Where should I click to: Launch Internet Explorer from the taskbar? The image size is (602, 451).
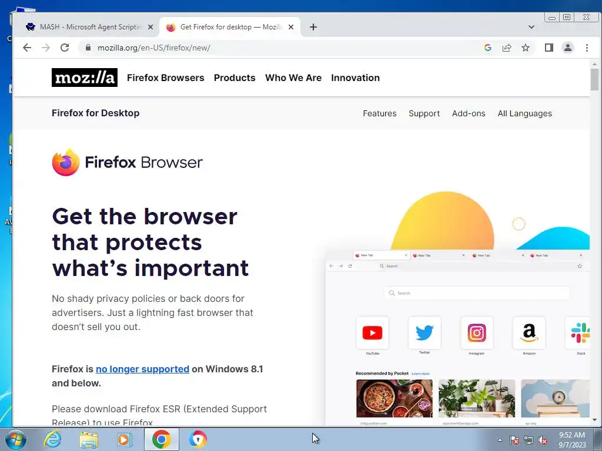pos(52,439)
